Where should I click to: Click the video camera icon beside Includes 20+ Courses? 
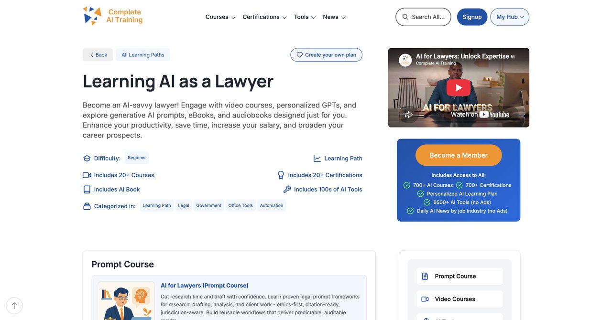tap(87, 175)
